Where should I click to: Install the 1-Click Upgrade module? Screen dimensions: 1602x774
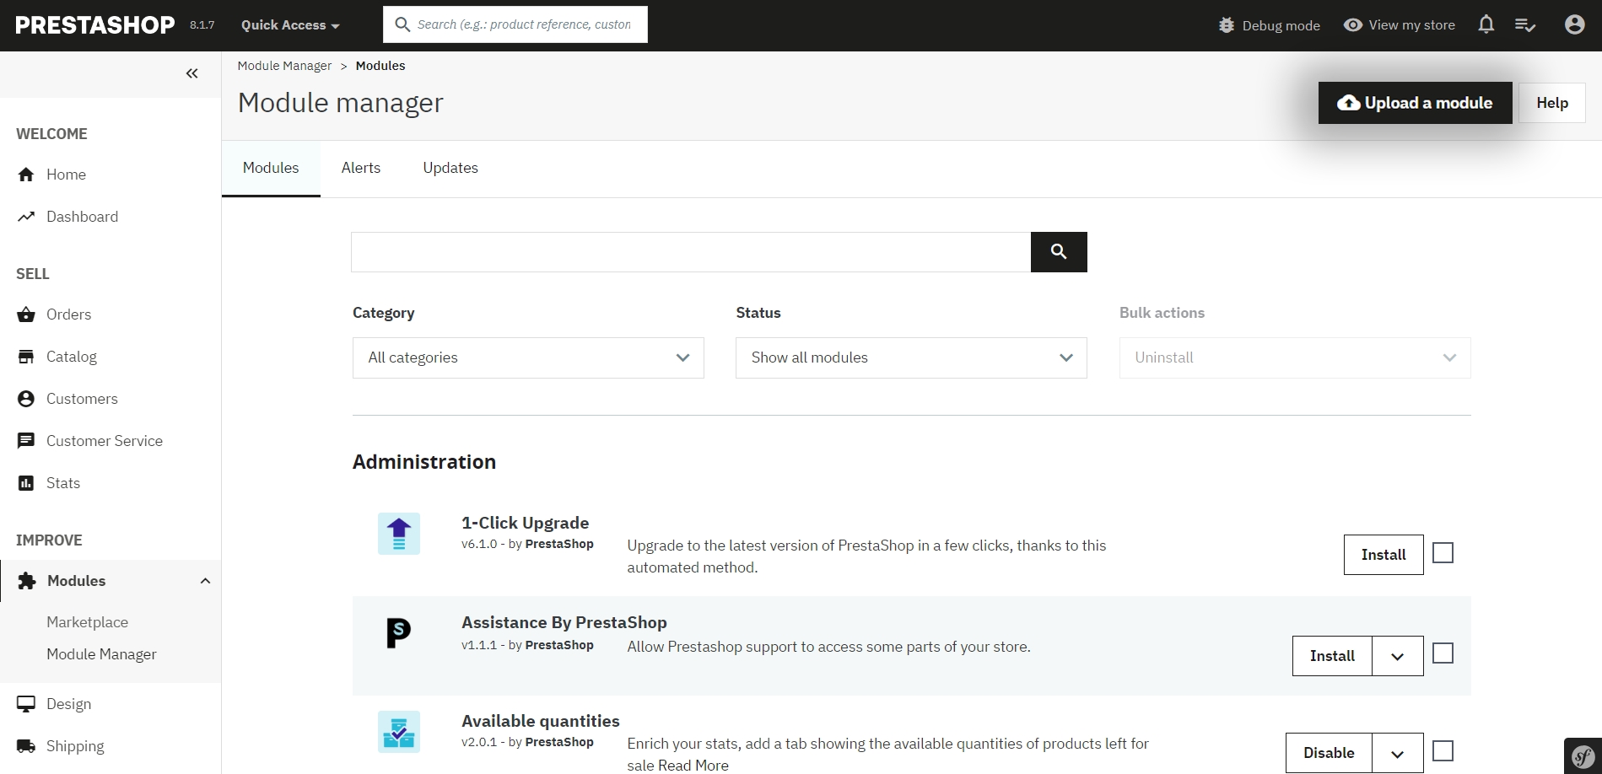1383,555
